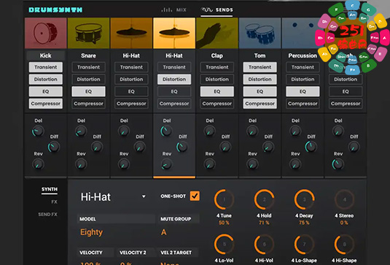
Task: Disable EQ on the Snare channel
Action: pyautogui.click(x=88, y=91)
